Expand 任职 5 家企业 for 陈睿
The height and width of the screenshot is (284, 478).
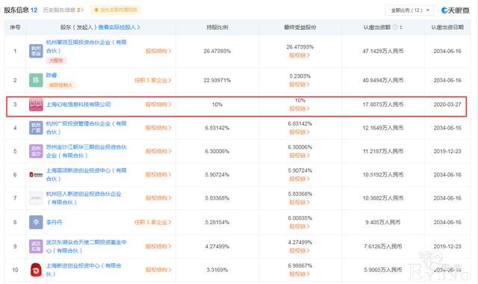pos(153,80)
